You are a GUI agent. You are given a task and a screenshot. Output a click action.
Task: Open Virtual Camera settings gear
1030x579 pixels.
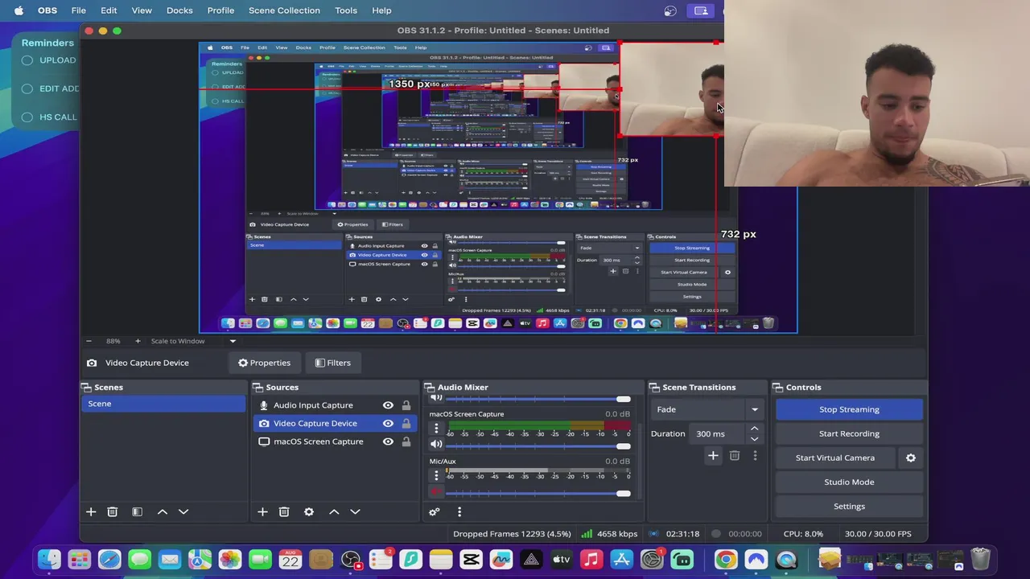click(911, 458)
